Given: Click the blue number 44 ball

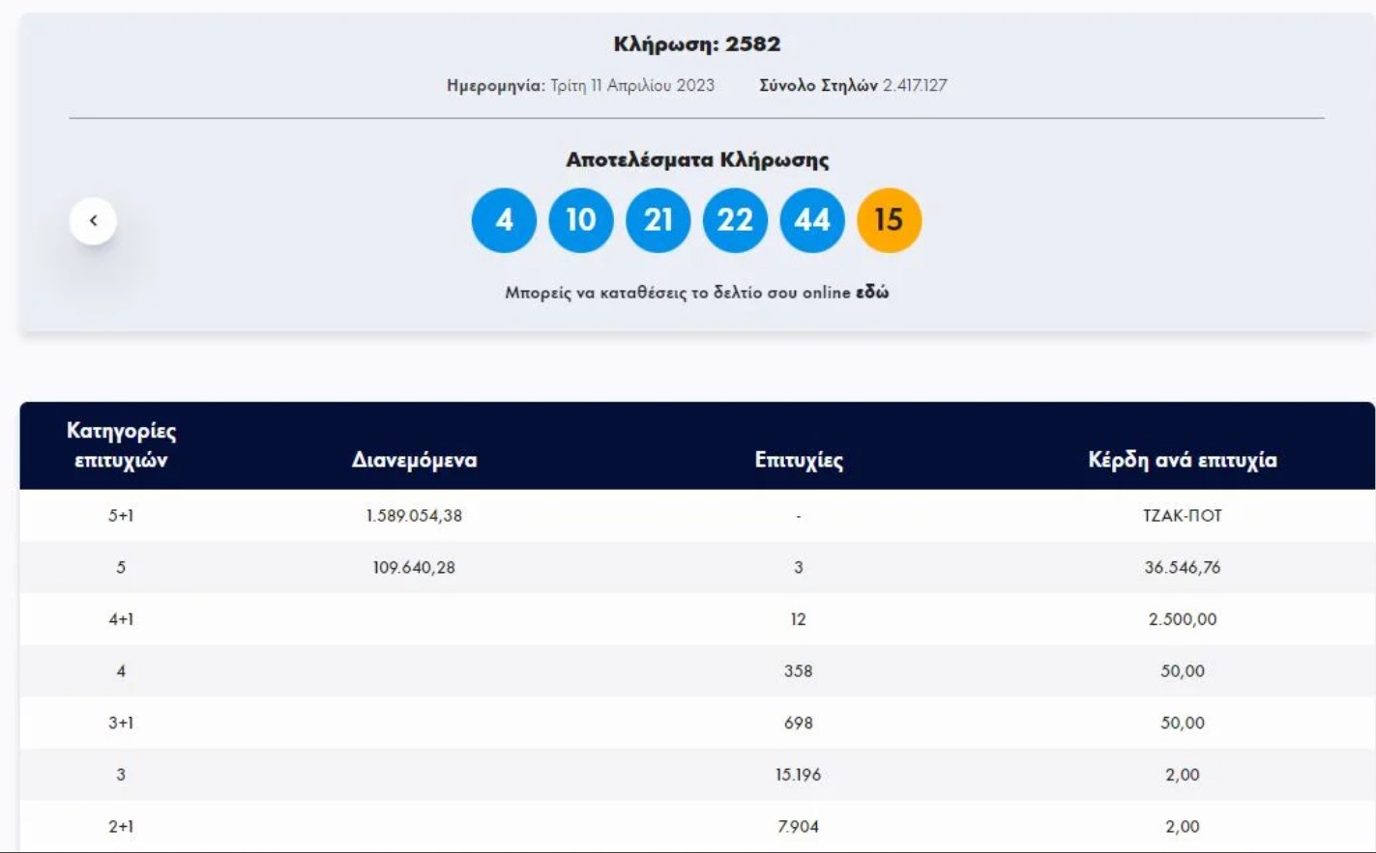Looking at the screenshot, I should (x=811, y=220).
